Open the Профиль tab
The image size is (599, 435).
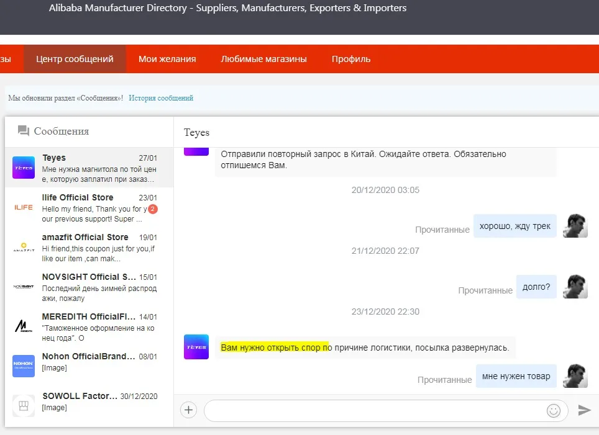[x=351, y=59]
